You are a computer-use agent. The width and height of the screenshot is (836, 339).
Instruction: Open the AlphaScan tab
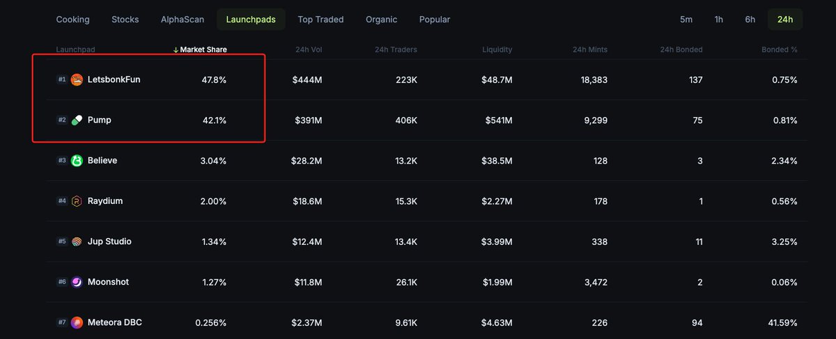tap(183, 19)
